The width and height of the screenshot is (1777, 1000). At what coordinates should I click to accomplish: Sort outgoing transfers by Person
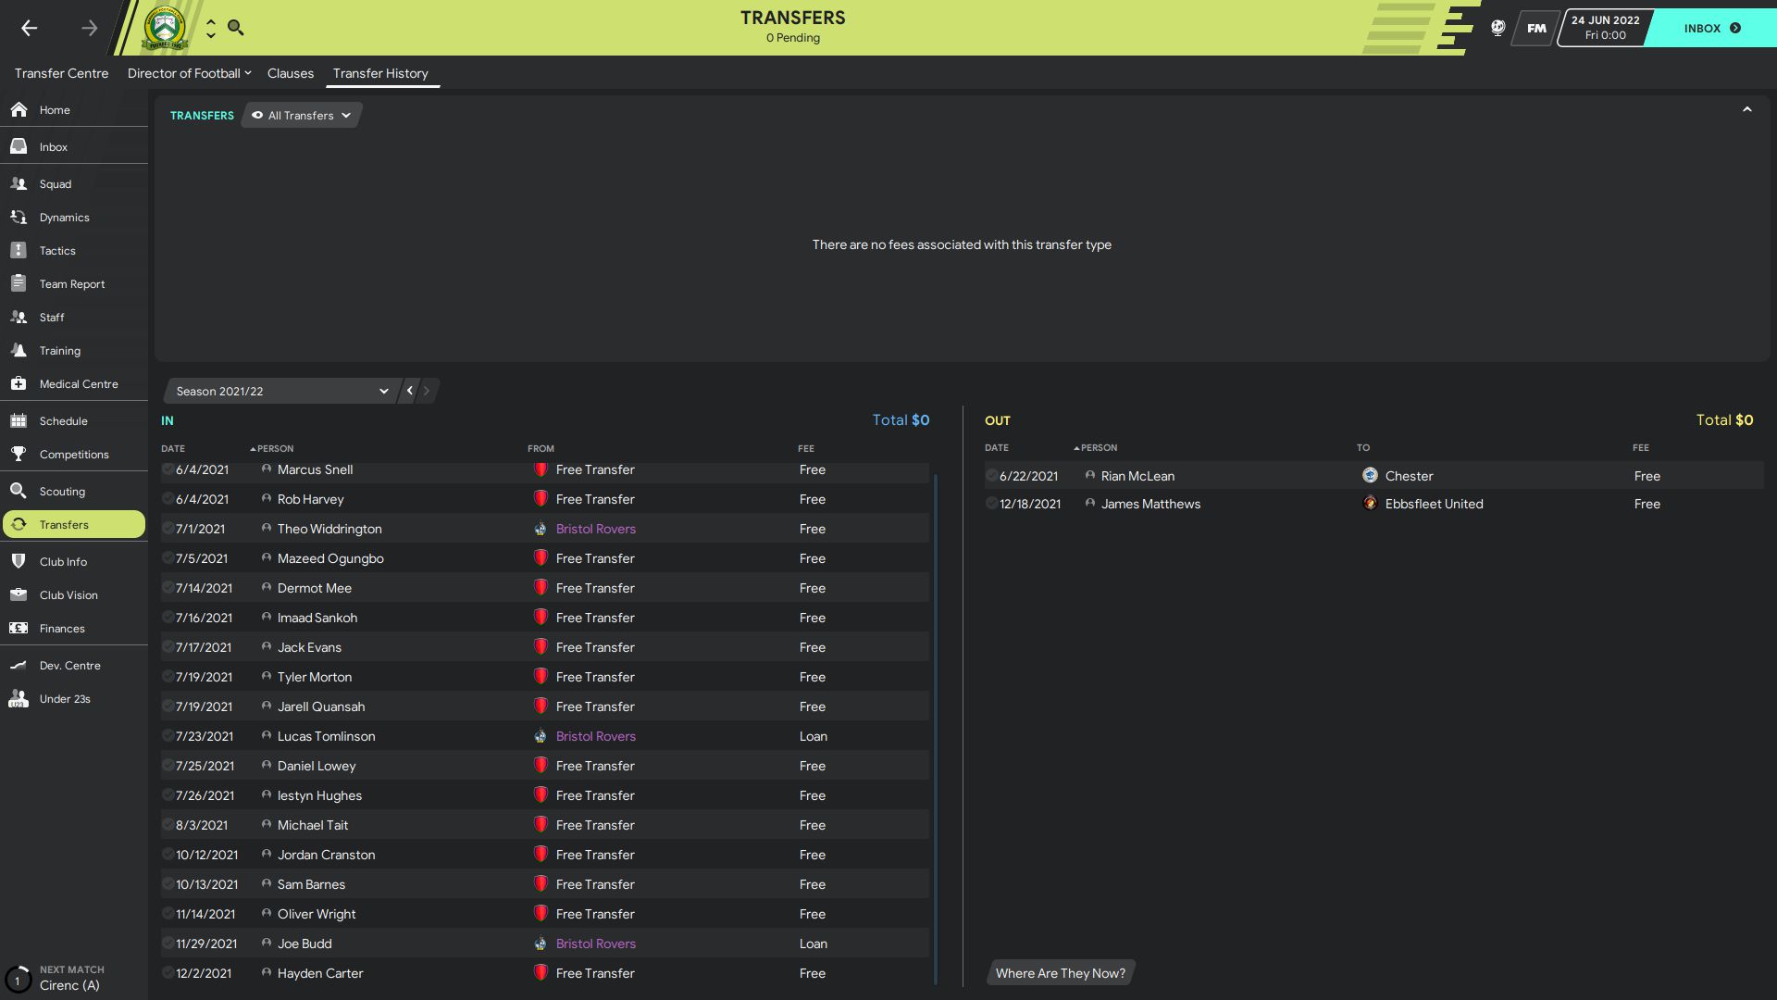coord(1099,447)
